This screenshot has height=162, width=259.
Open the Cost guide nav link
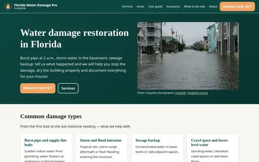click(x=155, y=6)
